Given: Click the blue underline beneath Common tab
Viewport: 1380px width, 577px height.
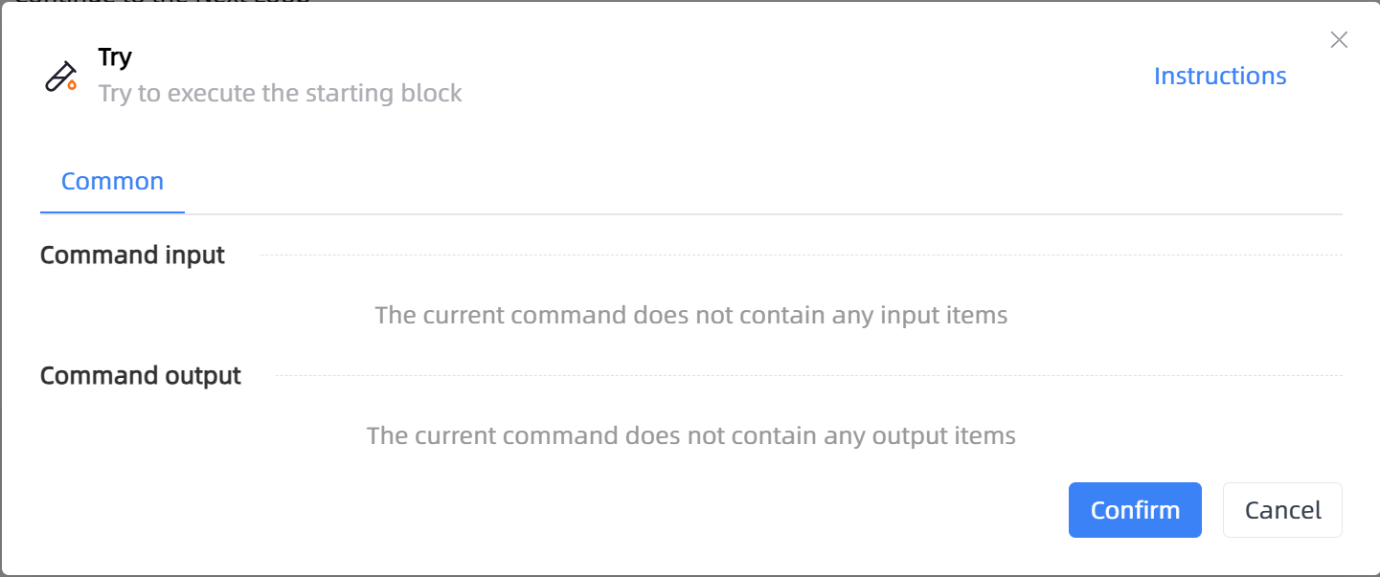Looking at the screenshot, I should pos(112,212).
